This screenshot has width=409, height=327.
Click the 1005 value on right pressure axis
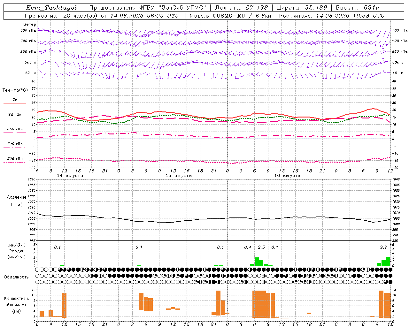pos(396,218)
